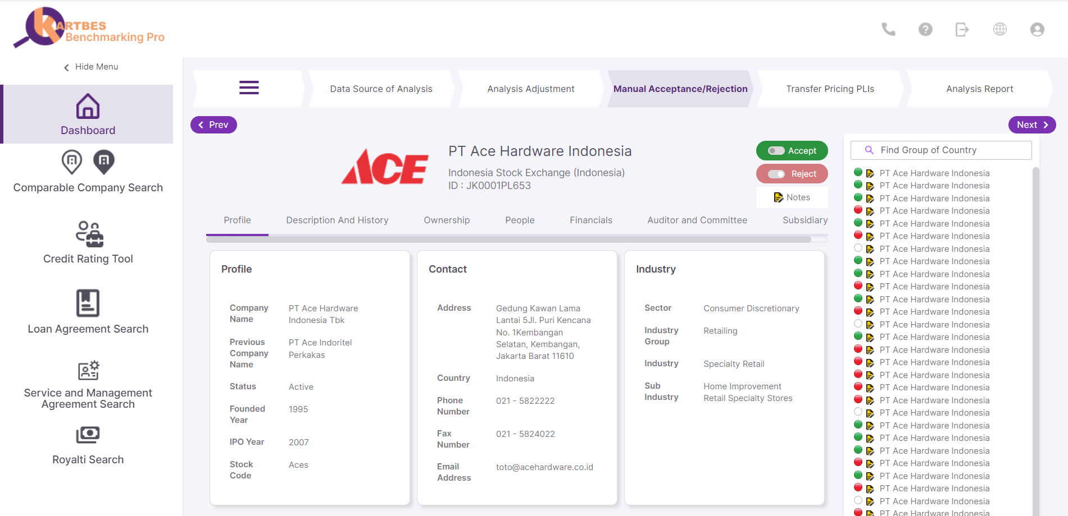Select Manual Acceptance/Rejection step

[680, 89]
